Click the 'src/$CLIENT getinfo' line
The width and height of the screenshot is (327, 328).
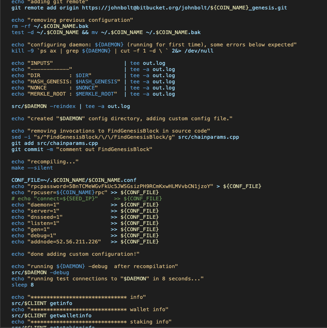point(42,303)
